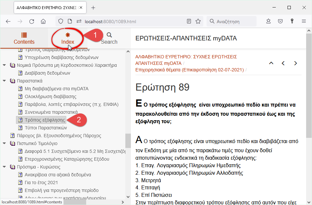Reload the current page
The width and height of the screenshot is (312, 205).
(32, 22)
